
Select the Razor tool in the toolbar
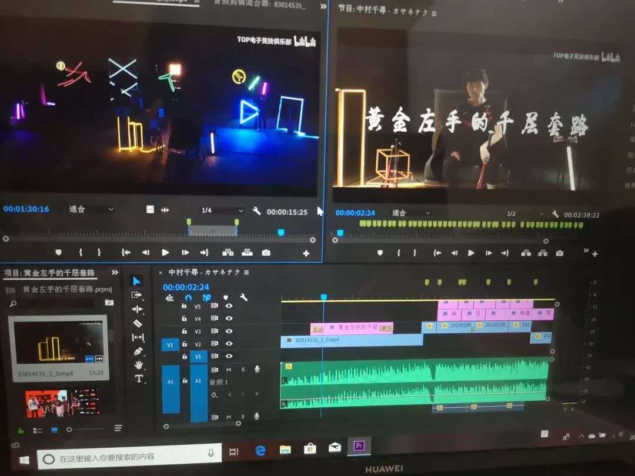[137, 323]
